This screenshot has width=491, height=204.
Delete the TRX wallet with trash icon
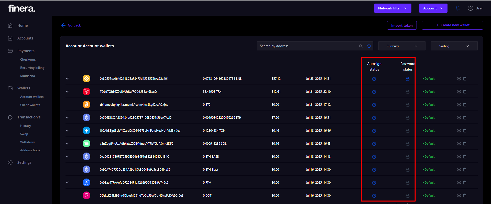click(465, 92)
